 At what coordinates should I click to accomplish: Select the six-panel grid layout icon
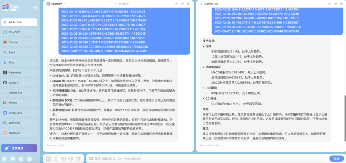point(70,159)
